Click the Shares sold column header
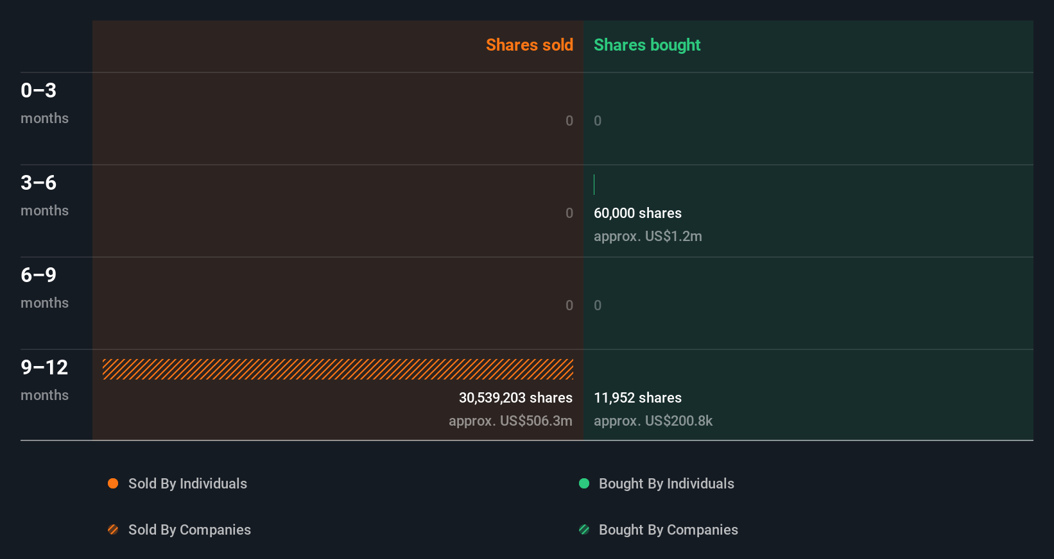The width and height of the screenshot is (1054, 559). pos(530,45)
